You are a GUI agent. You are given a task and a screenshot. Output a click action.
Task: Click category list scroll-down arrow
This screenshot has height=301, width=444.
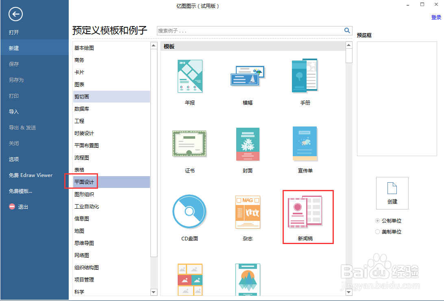tap(153, 292)
